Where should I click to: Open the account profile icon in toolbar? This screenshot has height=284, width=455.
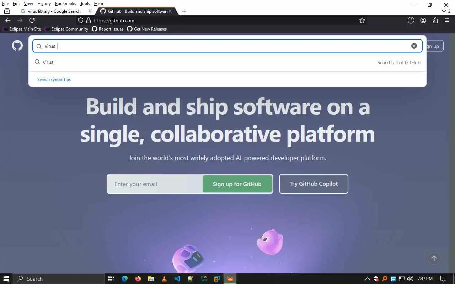click(423, 20)
